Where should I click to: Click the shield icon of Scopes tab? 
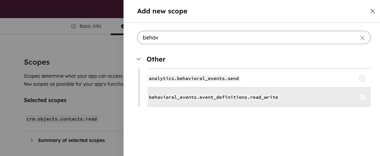coord(122,26)
